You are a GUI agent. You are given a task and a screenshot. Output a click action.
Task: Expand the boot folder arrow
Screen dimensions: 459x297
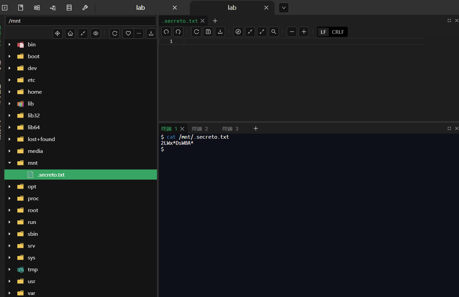pyautogui.click(x=9, y=56)
